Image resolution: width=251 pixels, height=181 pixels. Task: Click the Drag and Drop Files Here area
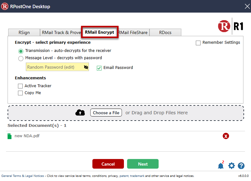tap(126, 113)
